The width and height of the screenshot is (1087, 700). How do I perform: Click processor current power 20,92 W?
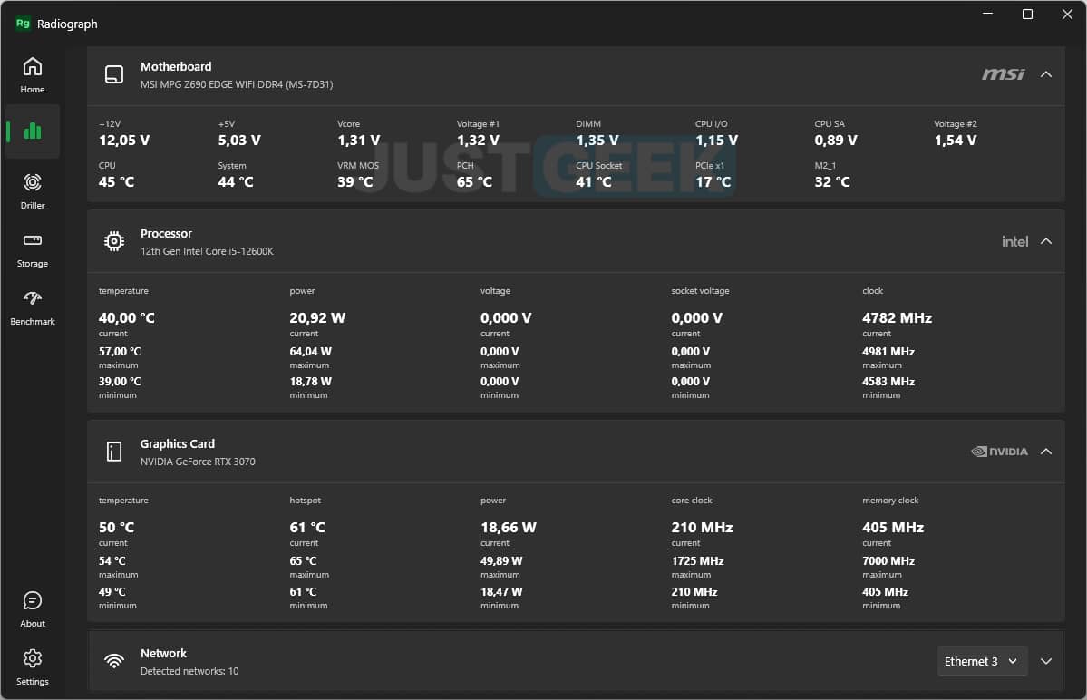[x=317, y=318]
